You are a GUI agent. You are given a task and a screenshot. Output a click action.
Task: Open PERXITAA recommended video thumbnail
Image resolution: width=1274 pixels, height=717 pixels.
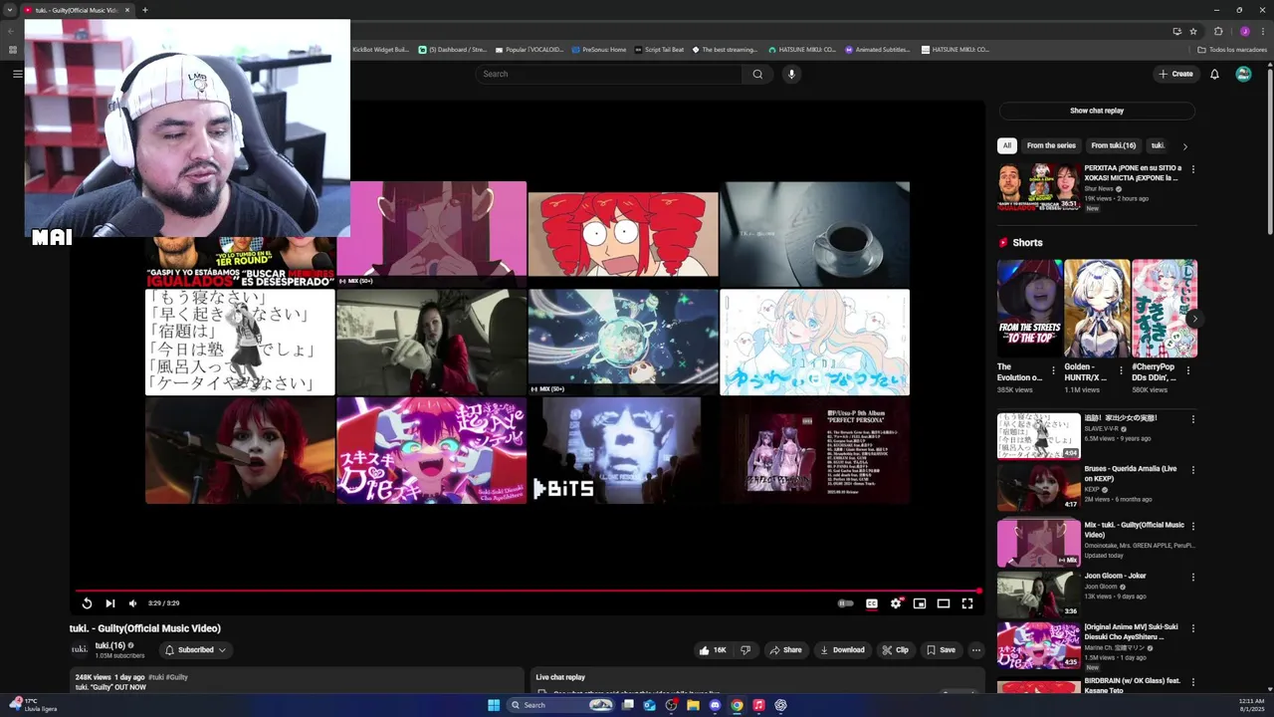1039,187
